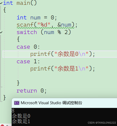Click the console input value 8
The image size is (117, 126).
(13, 111)
